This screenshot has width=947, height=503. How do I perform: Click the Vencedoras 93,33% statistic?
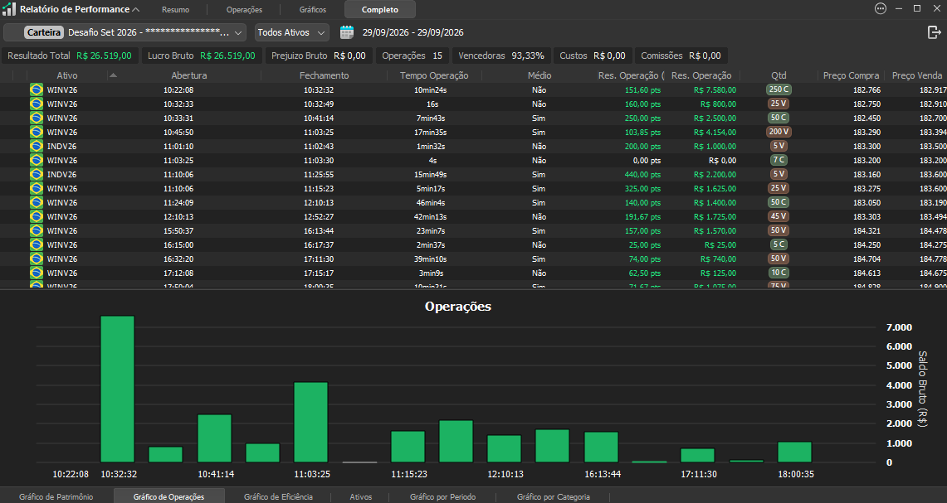point(501,56)
